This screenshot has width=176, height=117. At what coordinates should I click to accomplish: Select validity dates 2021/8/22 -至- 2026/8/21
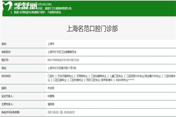pos(61,112)
